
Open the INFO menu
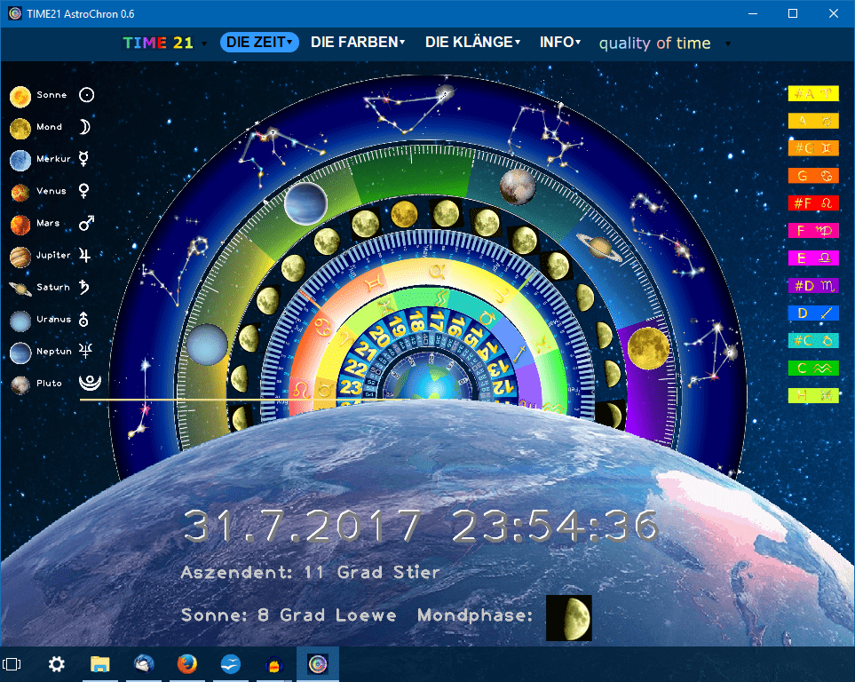click(560, 42)
